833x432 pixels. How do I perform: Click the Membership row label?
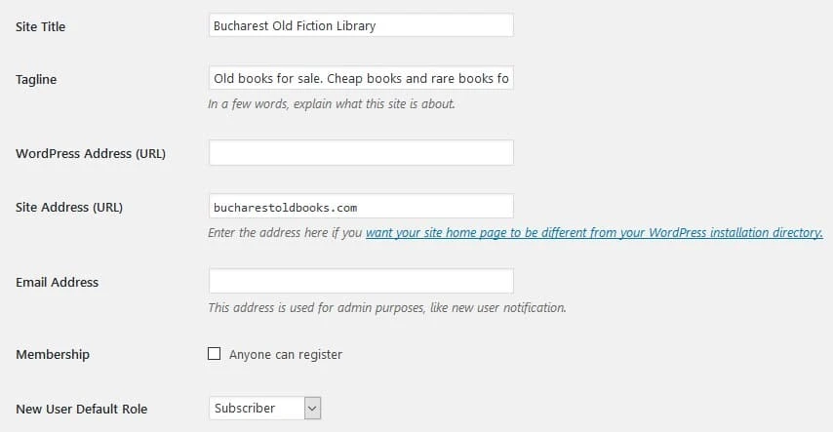click(x=53, y=354)
